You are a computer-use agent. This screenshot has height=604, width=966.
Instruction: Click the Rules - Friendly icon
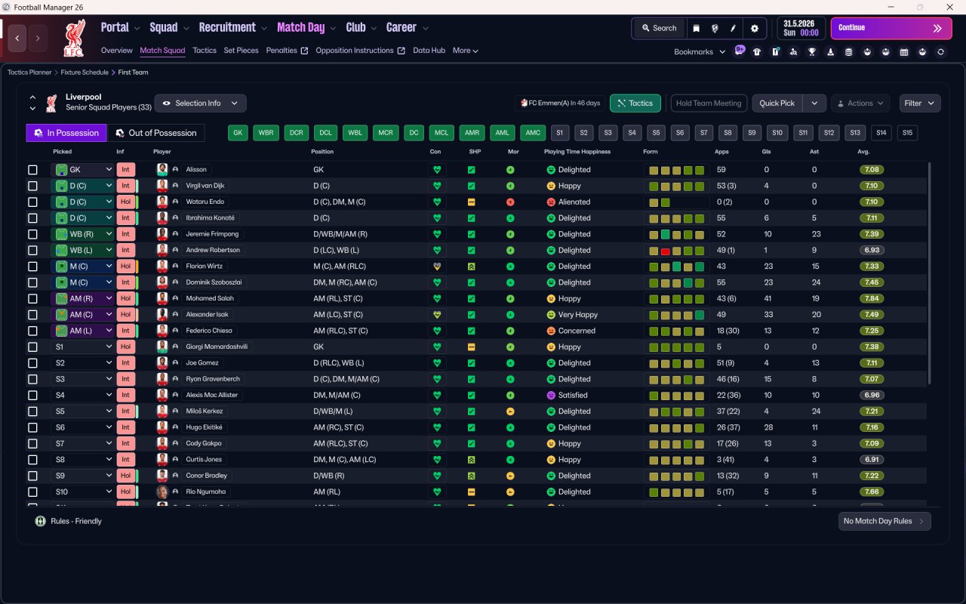[x=40, y=521]
